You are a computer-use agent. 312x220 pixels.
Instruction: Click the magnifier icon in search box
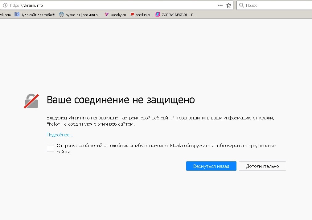click(x=241, y=5)
